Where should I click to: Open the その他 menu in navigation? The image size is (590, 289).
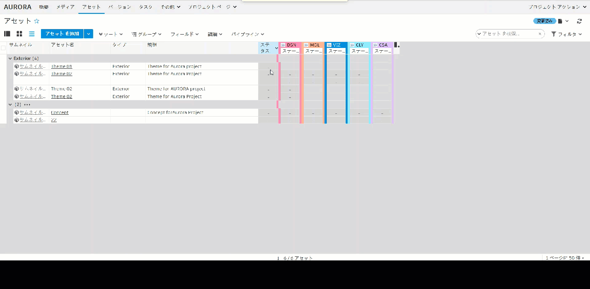point(171,7)
